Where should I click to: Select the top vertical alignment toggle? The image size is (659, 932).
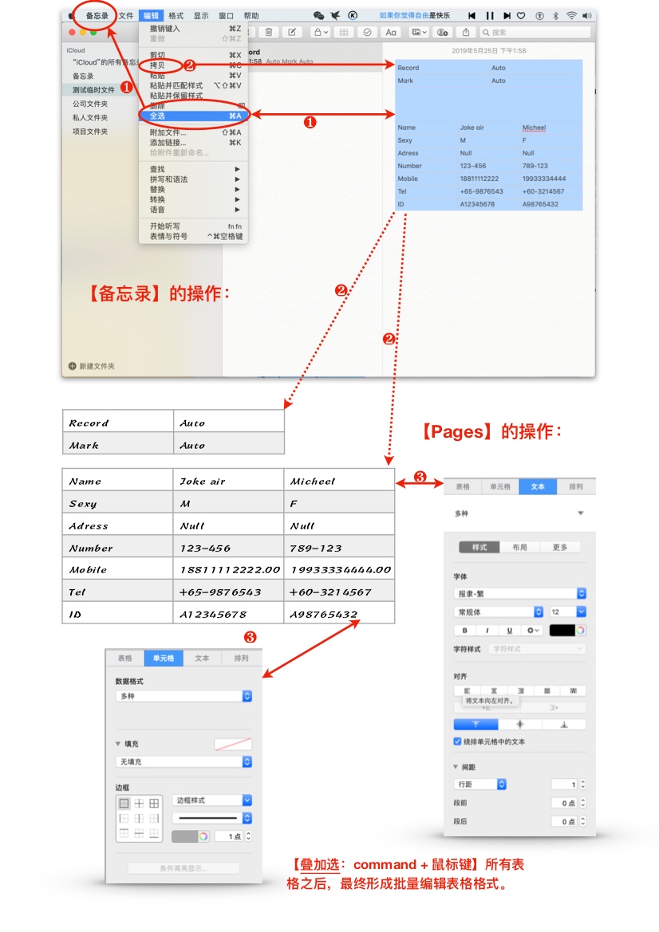tap(476, 724)
